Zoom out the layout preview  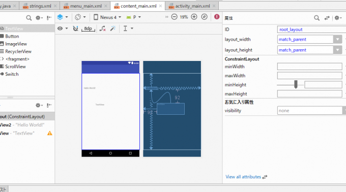click(175, 17)
